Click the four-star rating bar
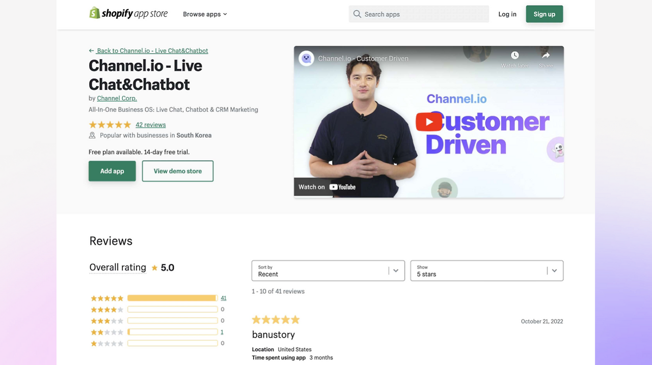This screenshot has width=652, height=365. click(173, 310)
